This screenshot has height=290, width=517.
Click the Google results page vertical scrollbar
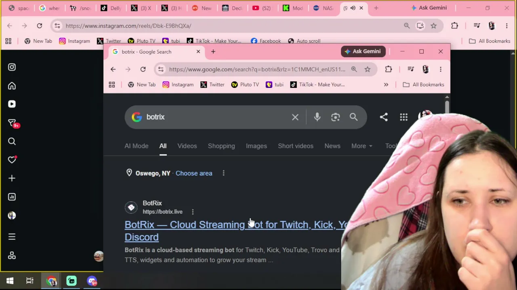[x=447, y=107]
